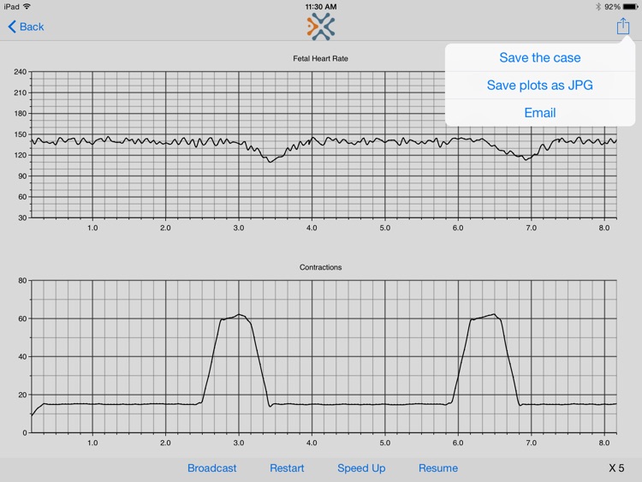The height and width of the screenshot is (482, 642).
Task: Click the 30 label on the heart rate axis
Action: point(22,217)
